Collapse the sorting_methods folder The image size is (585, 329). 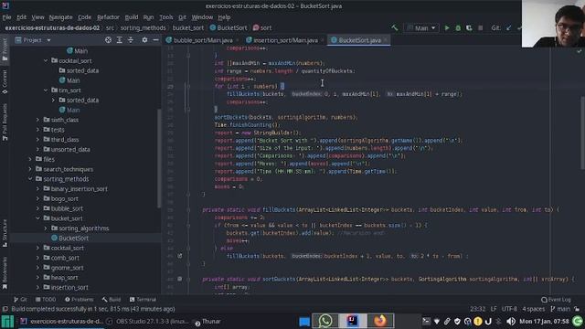tap(30, 179)
